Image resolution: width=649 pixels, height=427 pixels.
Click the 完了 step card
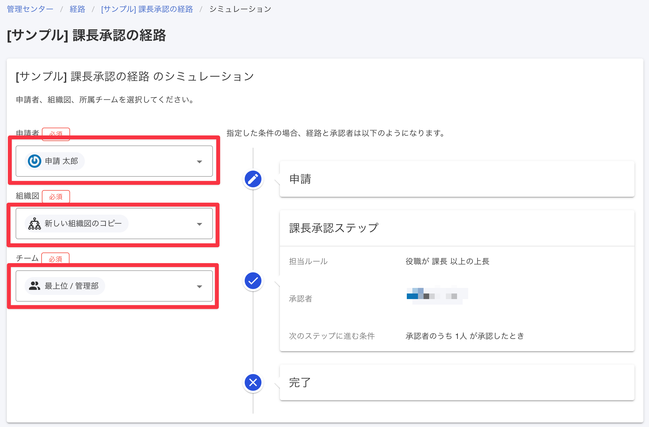click(457, 382)
